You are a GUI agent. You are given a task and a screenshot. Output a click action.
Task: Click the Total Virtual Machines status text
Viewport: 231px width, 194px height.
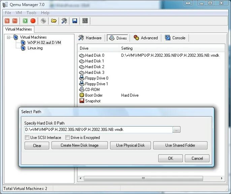pyautogui.click(x=25, y=189)
